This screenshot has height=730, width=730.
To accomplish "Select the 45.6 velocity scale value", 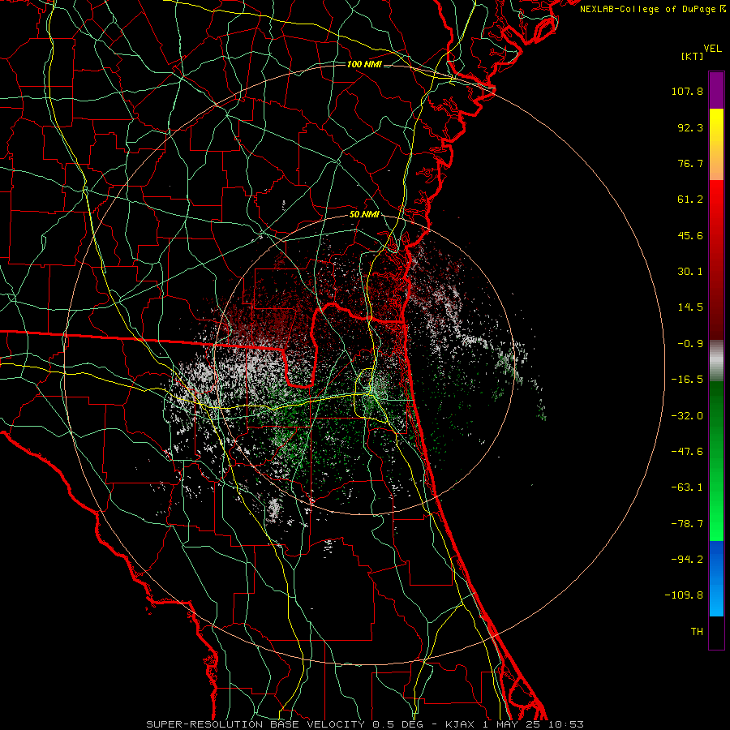I will point(690,235).
